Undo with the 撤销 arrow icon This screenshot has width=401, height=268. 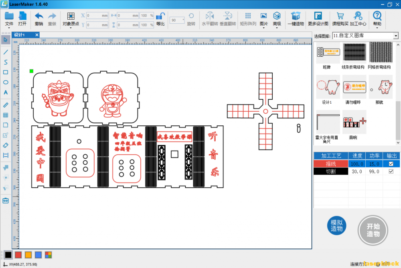(39, 16)
